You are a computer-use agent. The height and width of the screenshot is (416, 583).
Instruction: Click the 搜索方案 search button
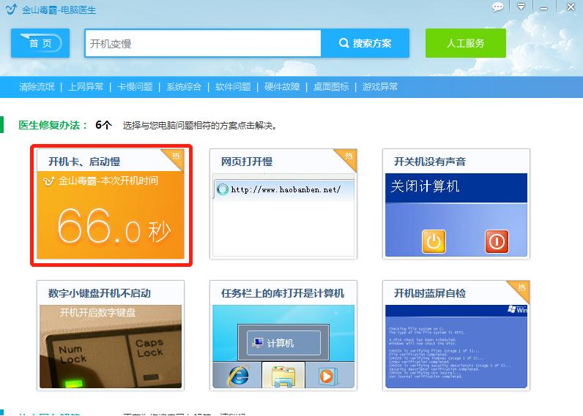(365, 43)
